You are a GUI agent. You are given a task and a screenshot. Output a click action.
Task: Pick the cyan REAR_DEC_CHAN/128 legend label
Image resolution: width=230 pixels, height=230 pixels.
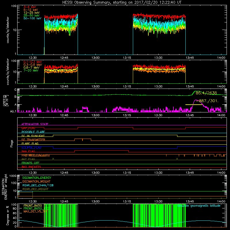pos(38,185)
